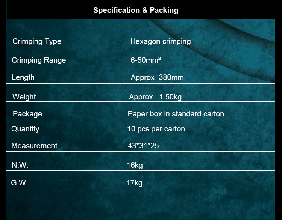
Task: Click the 6-50mm² range value
Action: tap(146, 60)
